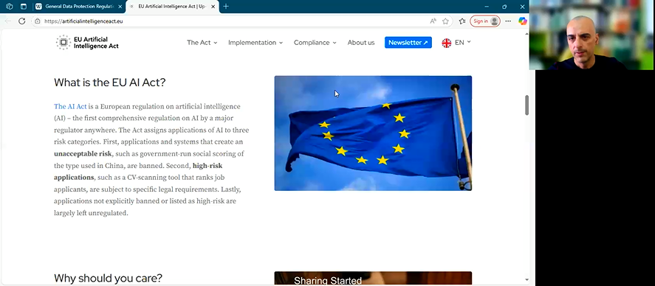The width and height of the screenshot is (655, 286).
Task: Click the UK flag language icon
Action: [447, 43]
